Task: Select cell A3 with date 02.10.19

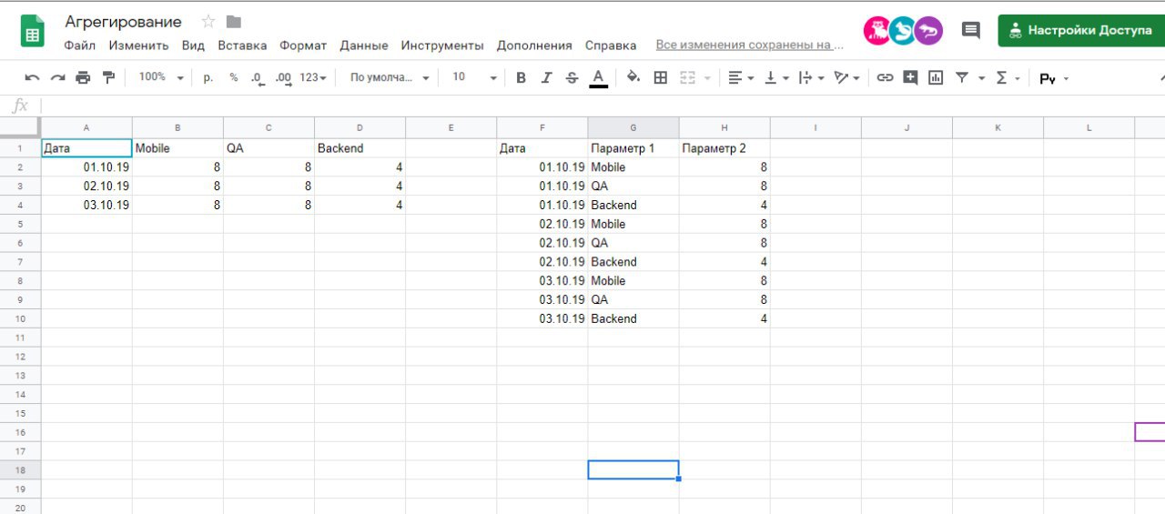Action: click(x=86, y=186)
